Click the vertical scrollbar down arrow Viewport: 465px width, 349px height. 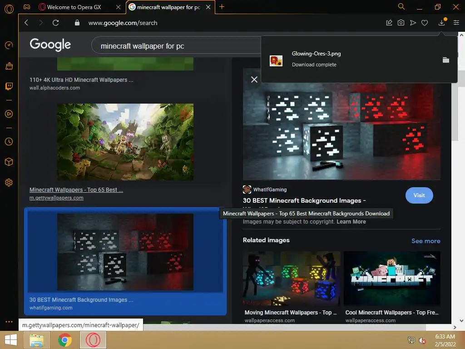pyautogui.click(x=461, y=320)
